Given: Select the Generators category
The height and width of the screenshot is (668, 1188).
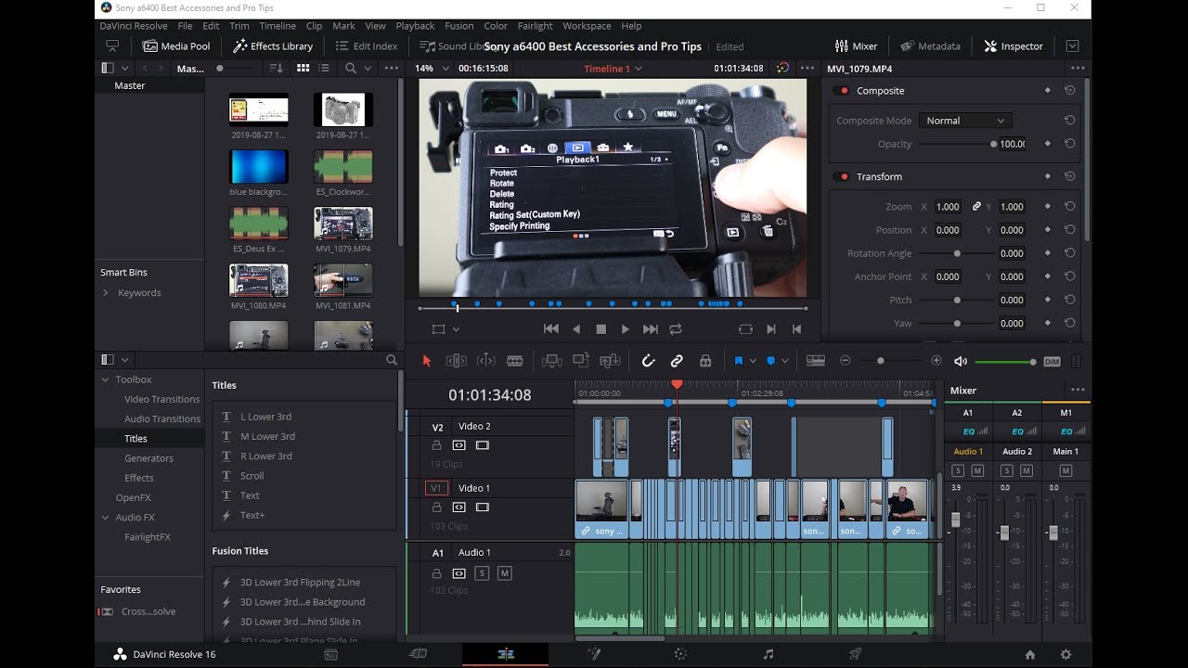Looking at the screenshot, I should pyautogui.click(x=148, y=458).
